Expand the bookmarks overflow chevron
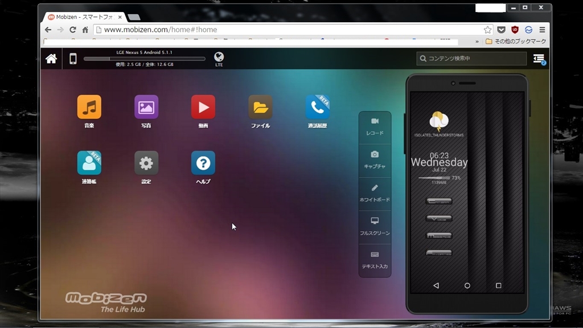Screen dimensions: 583x328 pyautogui.click(x=477, y=42)
